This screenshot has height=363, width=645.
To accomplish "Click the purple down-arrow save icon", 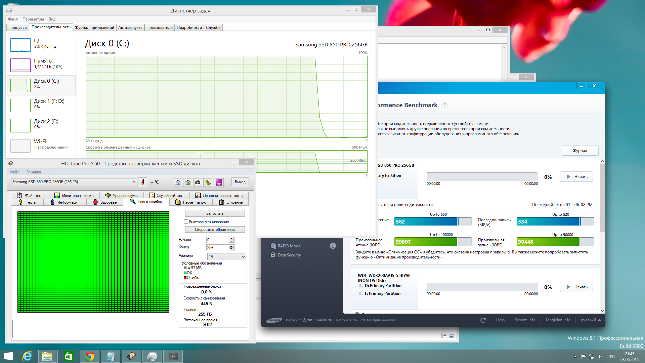I will [x=219, y=182].
